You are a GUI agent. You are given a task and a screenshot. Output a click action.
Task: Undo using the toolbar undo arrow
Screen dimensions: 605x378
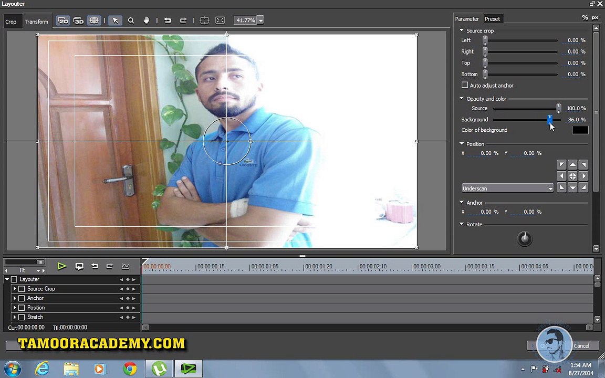click(168, 20)
